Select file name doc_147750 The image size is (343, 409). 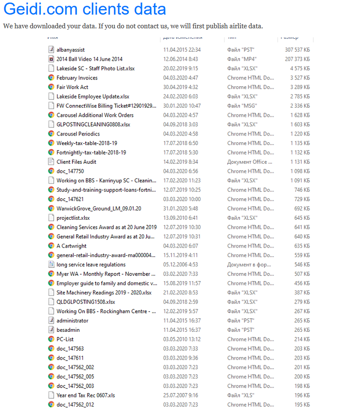(x=70, y=171)
